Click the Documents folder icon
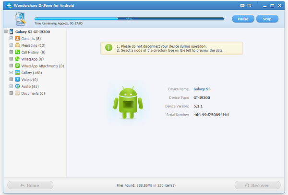Viewport: 288px width, 195px height. 17,93
